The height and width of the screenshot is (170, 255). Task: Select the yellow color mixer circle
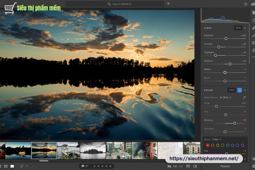pyautogui.click(x=218, y=145)
